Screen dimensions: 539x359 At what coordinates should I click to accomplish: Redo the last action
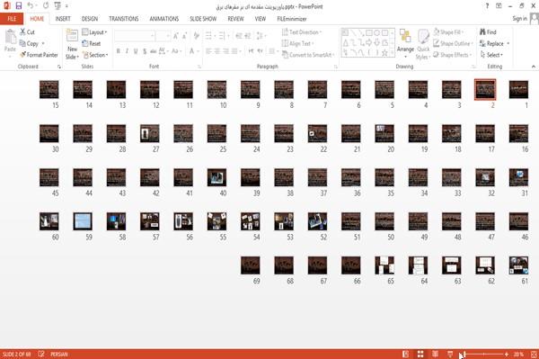[x=46, y=6]
